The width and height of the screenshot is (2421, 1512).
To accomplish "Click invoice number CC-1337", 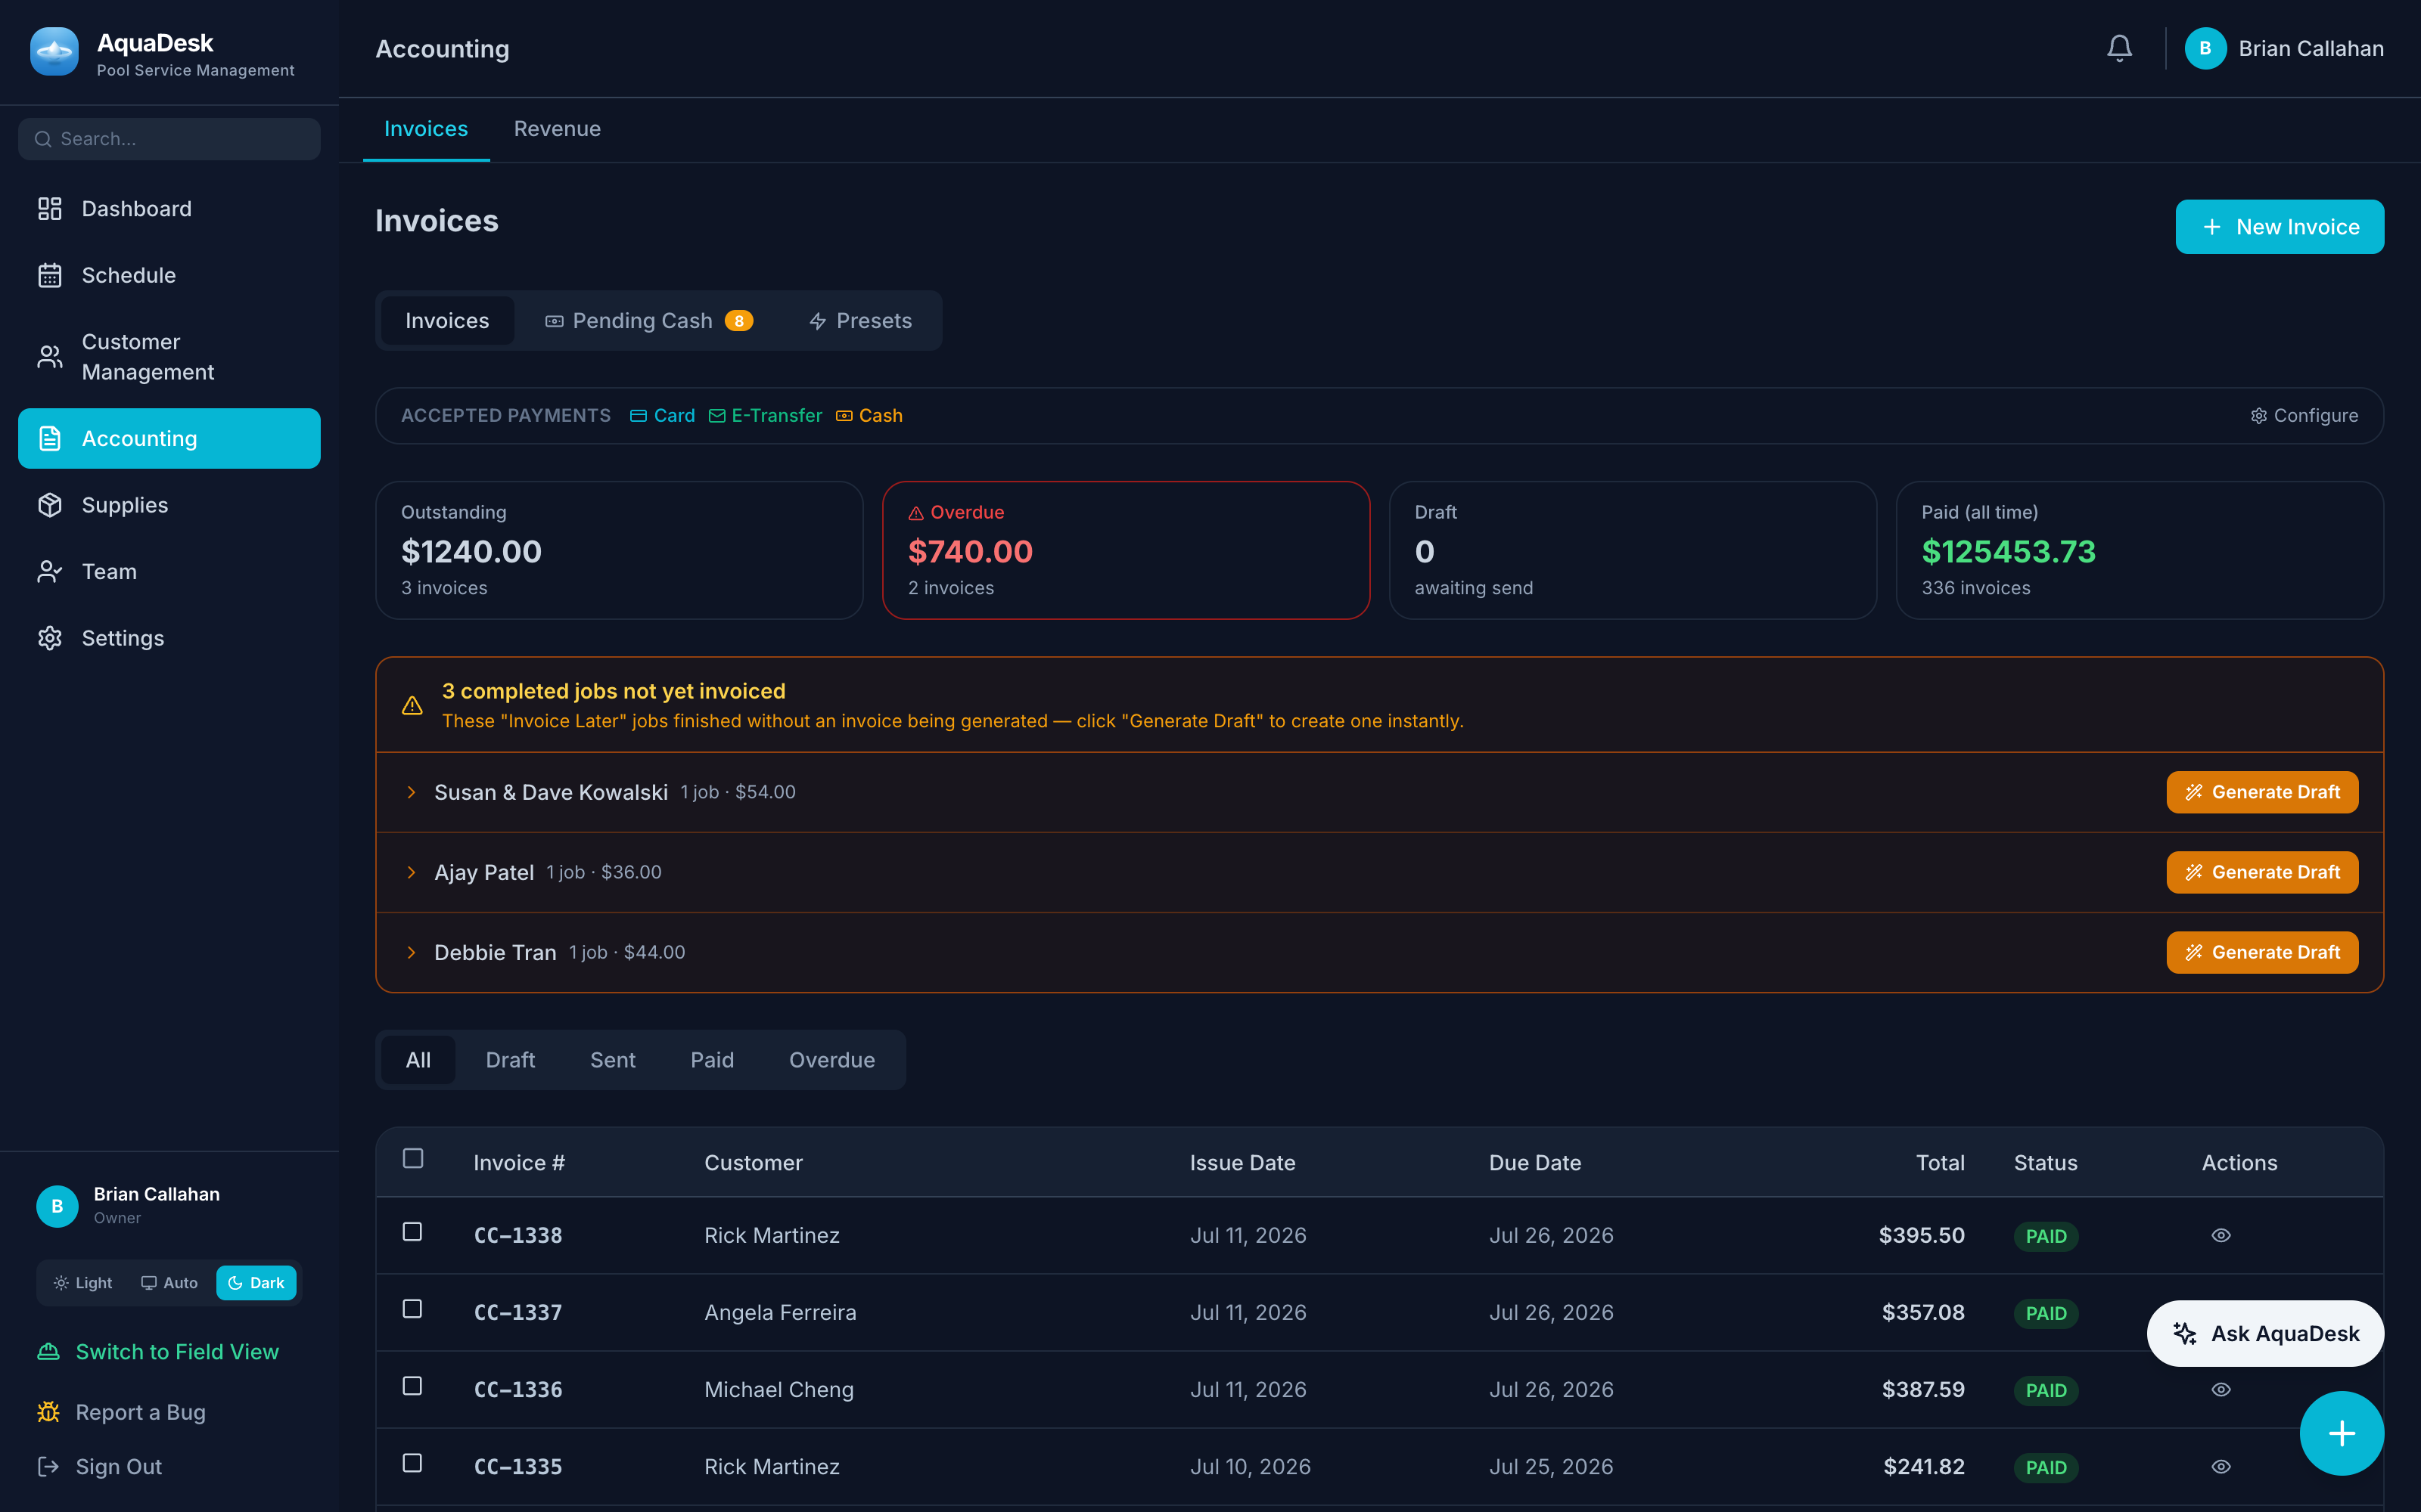I will point(518,1312).
